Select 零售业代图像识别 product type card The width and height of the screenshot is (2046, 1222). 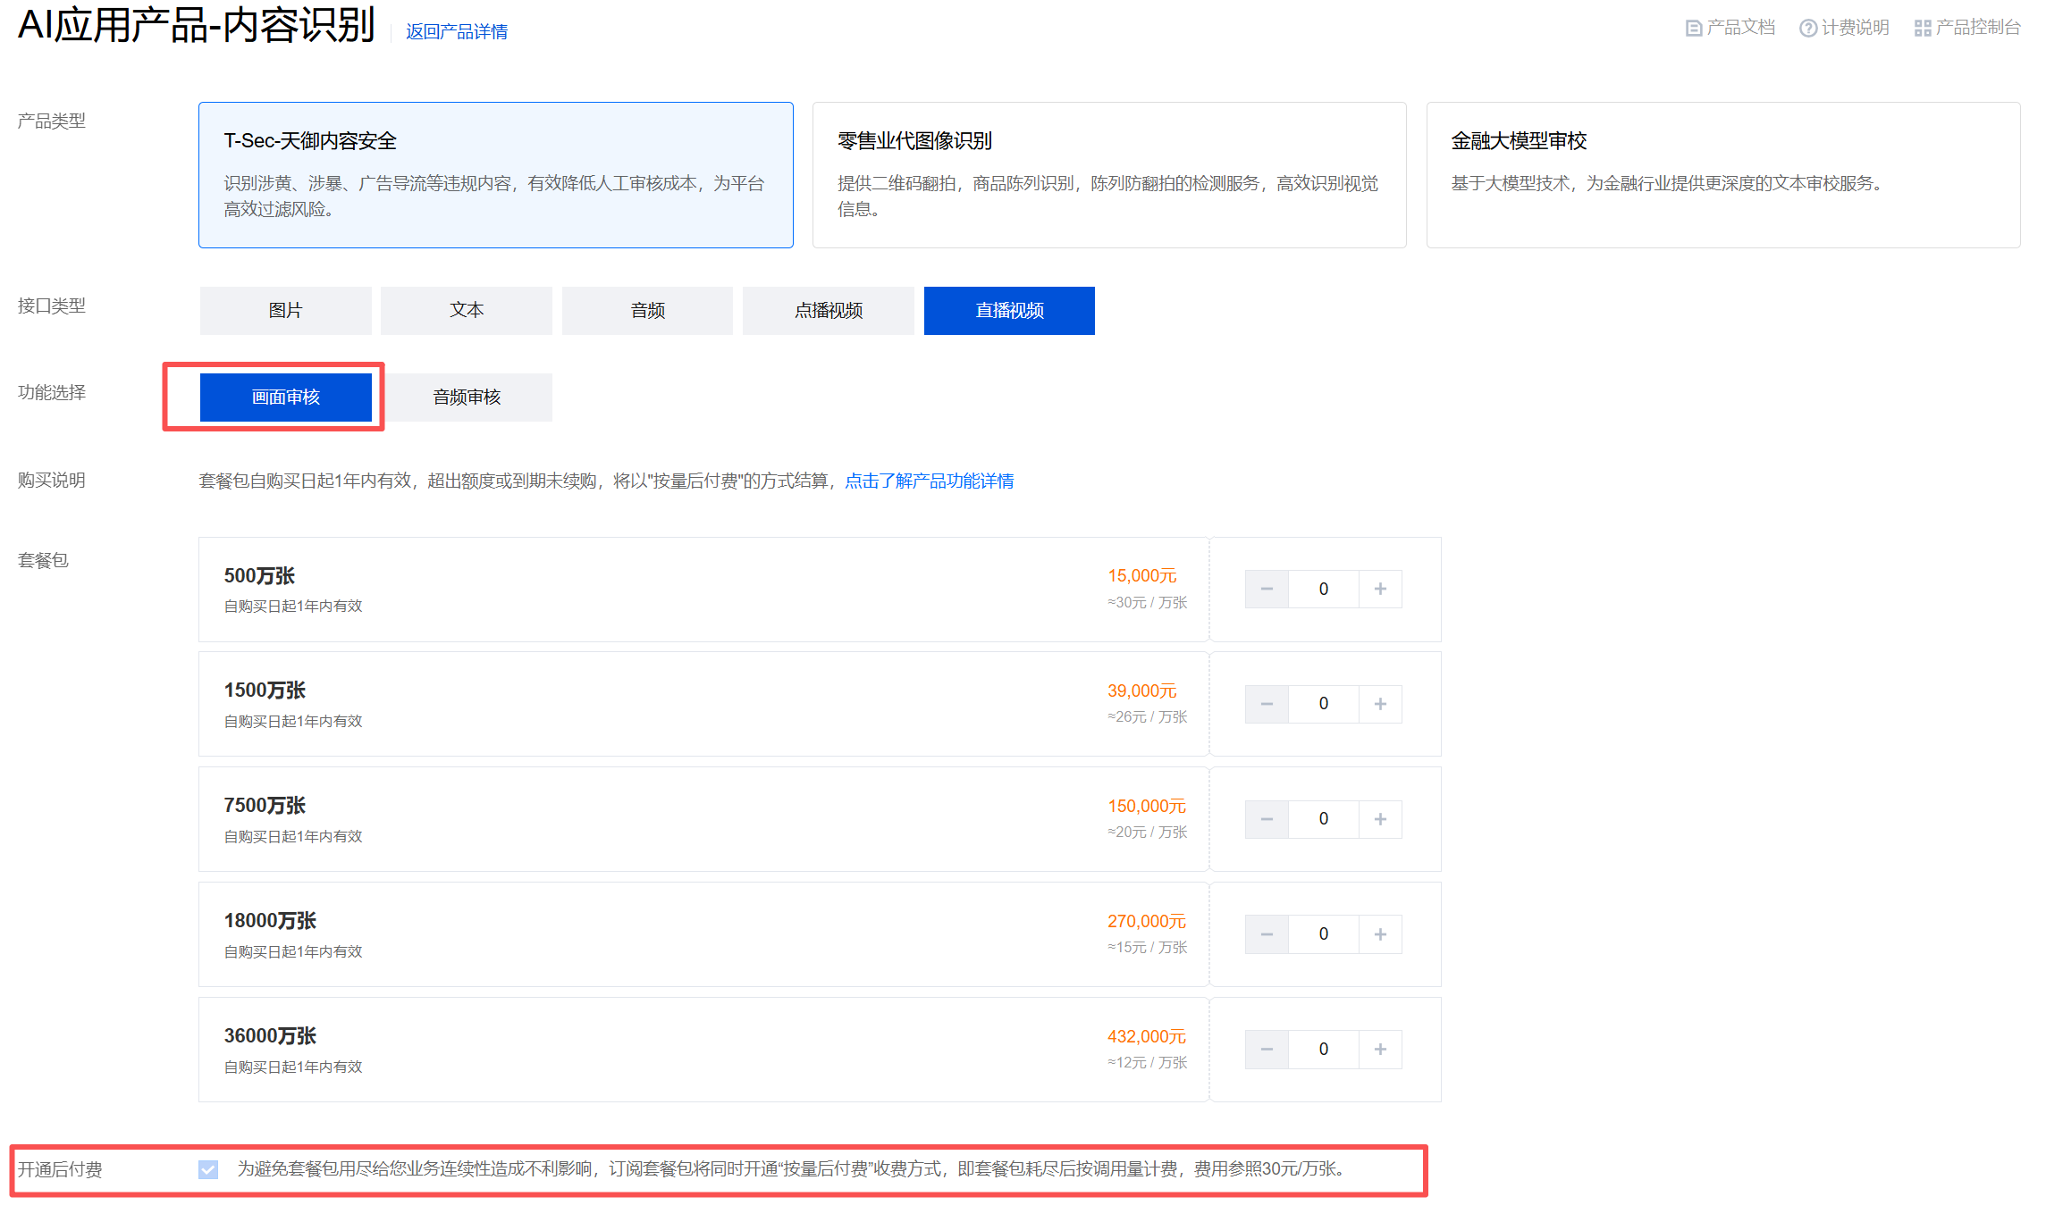click(x=1108, y=175)
